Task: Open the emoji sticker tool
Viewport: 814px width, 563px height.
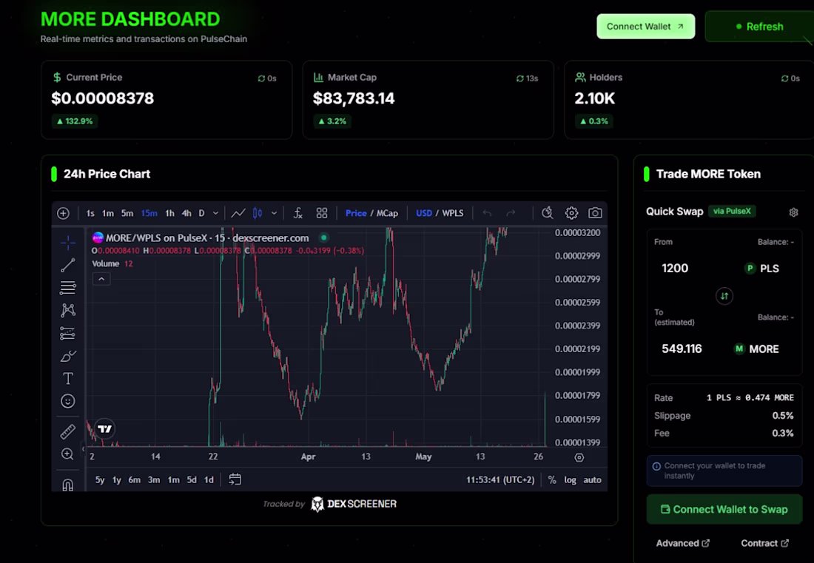Action: click(67, 400)
